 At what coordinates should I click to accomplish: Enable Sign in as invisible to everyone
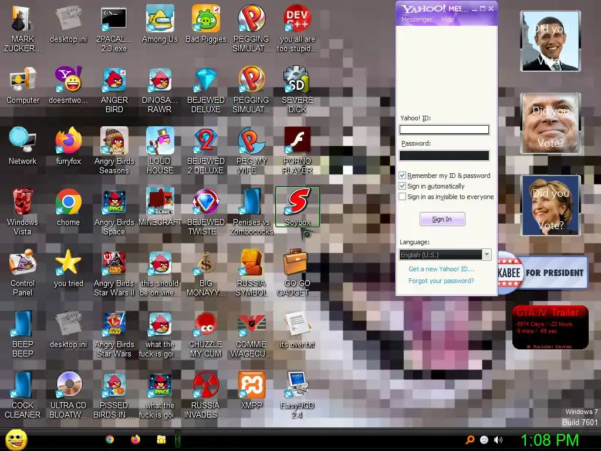pos(403,196)
